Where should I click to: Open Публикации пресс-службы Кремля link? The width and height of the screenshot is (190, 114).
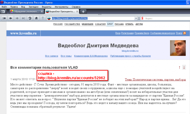click(x=131, y=56)
